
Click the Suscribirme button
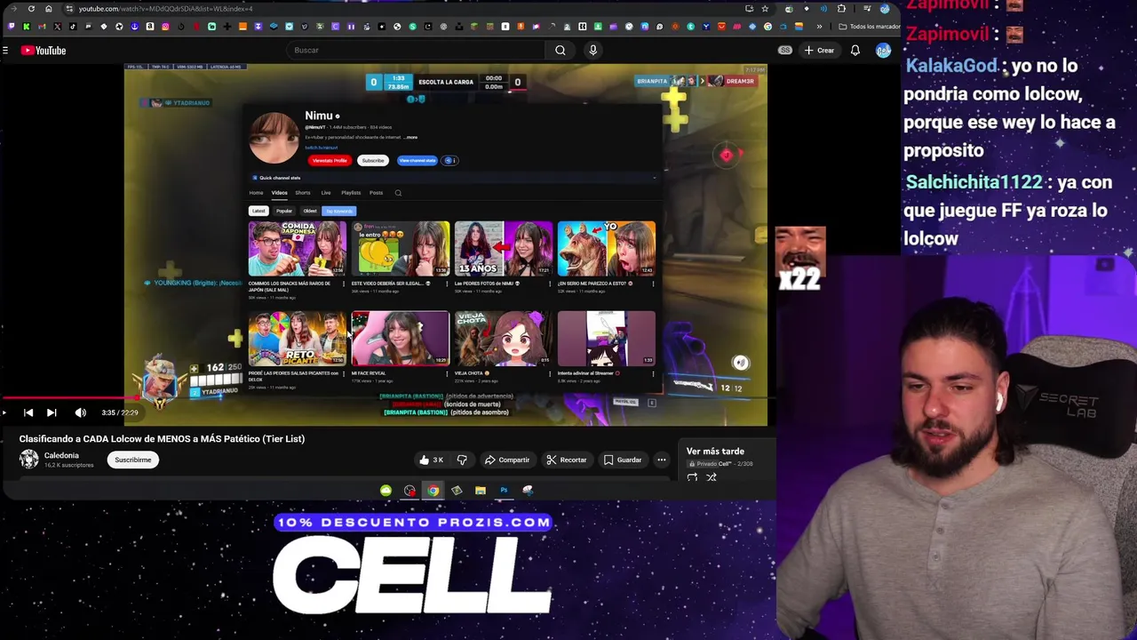tap(132, 460)
